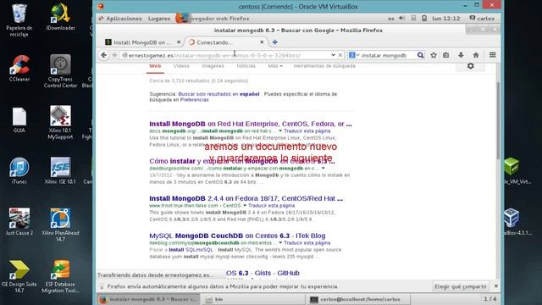Viewport: 542px width, 305px height.
Task: Open the bookmarks list icon
Action: tap(446, 55)
